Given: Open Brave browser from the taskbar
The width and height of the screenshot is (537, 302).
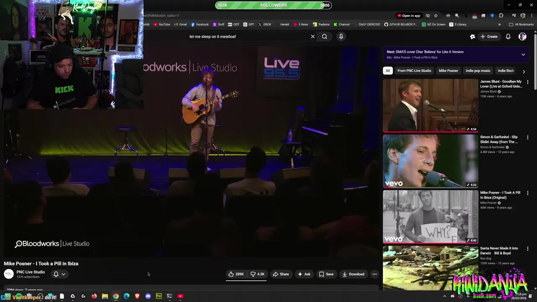Looking at the screenshot, I should pos(137,296).
